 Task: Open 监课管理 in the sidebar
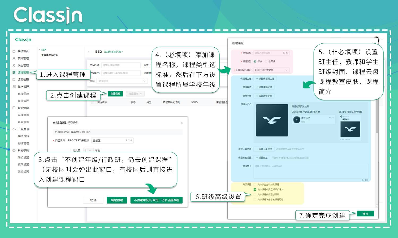pyautogui.click(x=23, y=115)
